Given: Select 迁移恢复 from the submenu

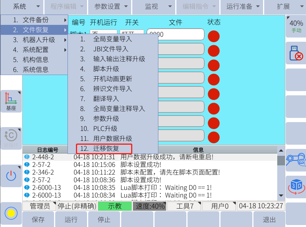Looking at the screenshot, I should [x=104, y=149].
